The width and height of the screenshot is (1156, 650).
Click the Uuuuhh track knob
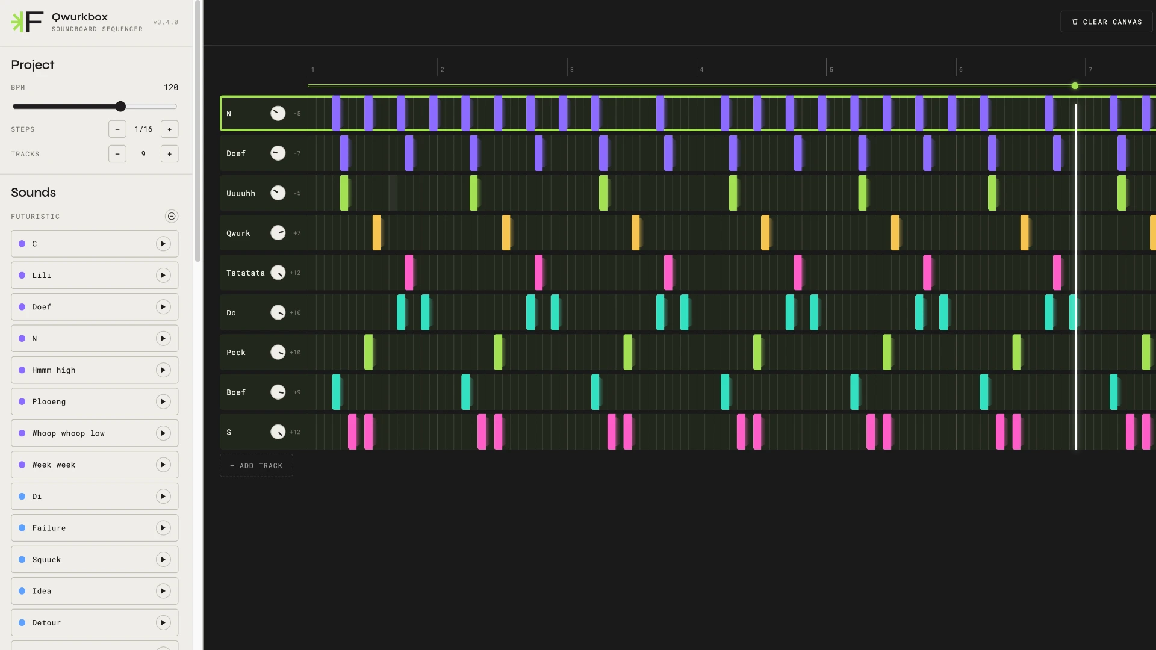(x=278, y=193)
